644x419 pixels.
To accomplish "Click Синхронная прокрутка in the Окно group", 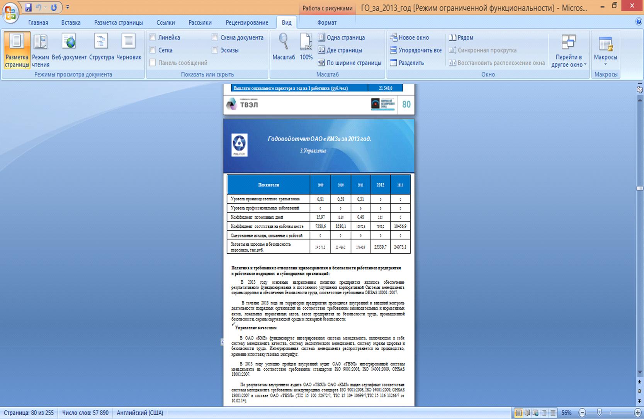I will pyautogui.click(x=483, y=50).
